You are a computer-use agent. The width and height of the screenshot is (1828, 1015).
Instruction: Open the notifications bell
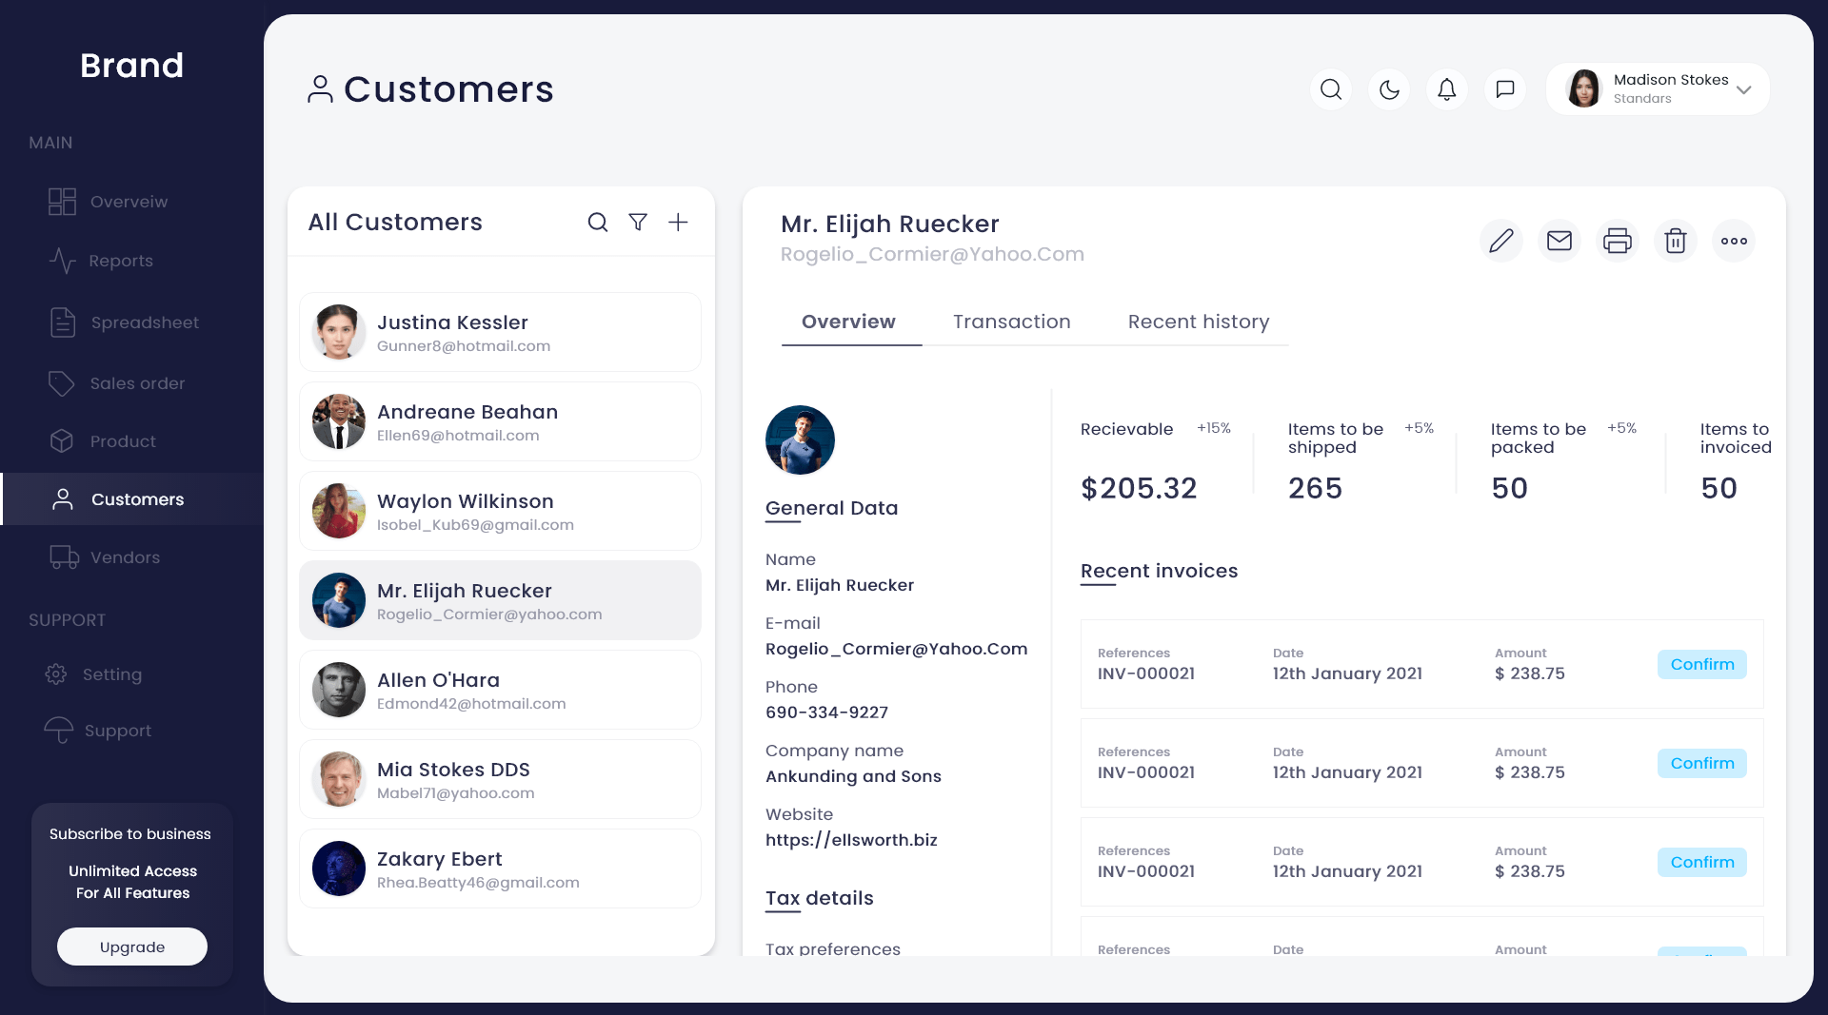[1446, 88]
